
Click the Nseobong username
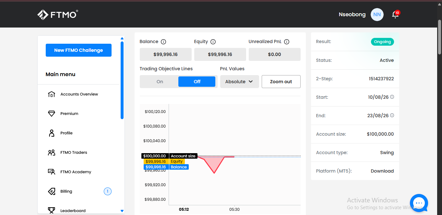coord(352,15)
